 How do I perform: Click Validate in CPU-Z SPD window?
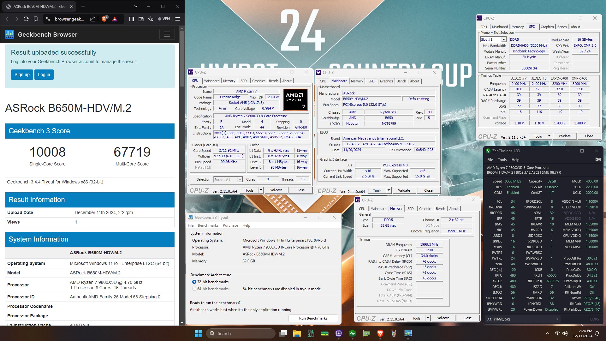[565, 136]
